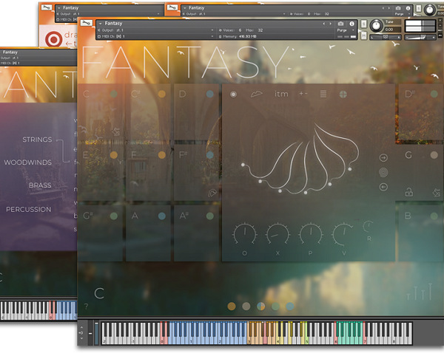Expand the Fantasy instrument name dropdown arrow
Viewport: 444px width, 353px height.
click(100, 24)
